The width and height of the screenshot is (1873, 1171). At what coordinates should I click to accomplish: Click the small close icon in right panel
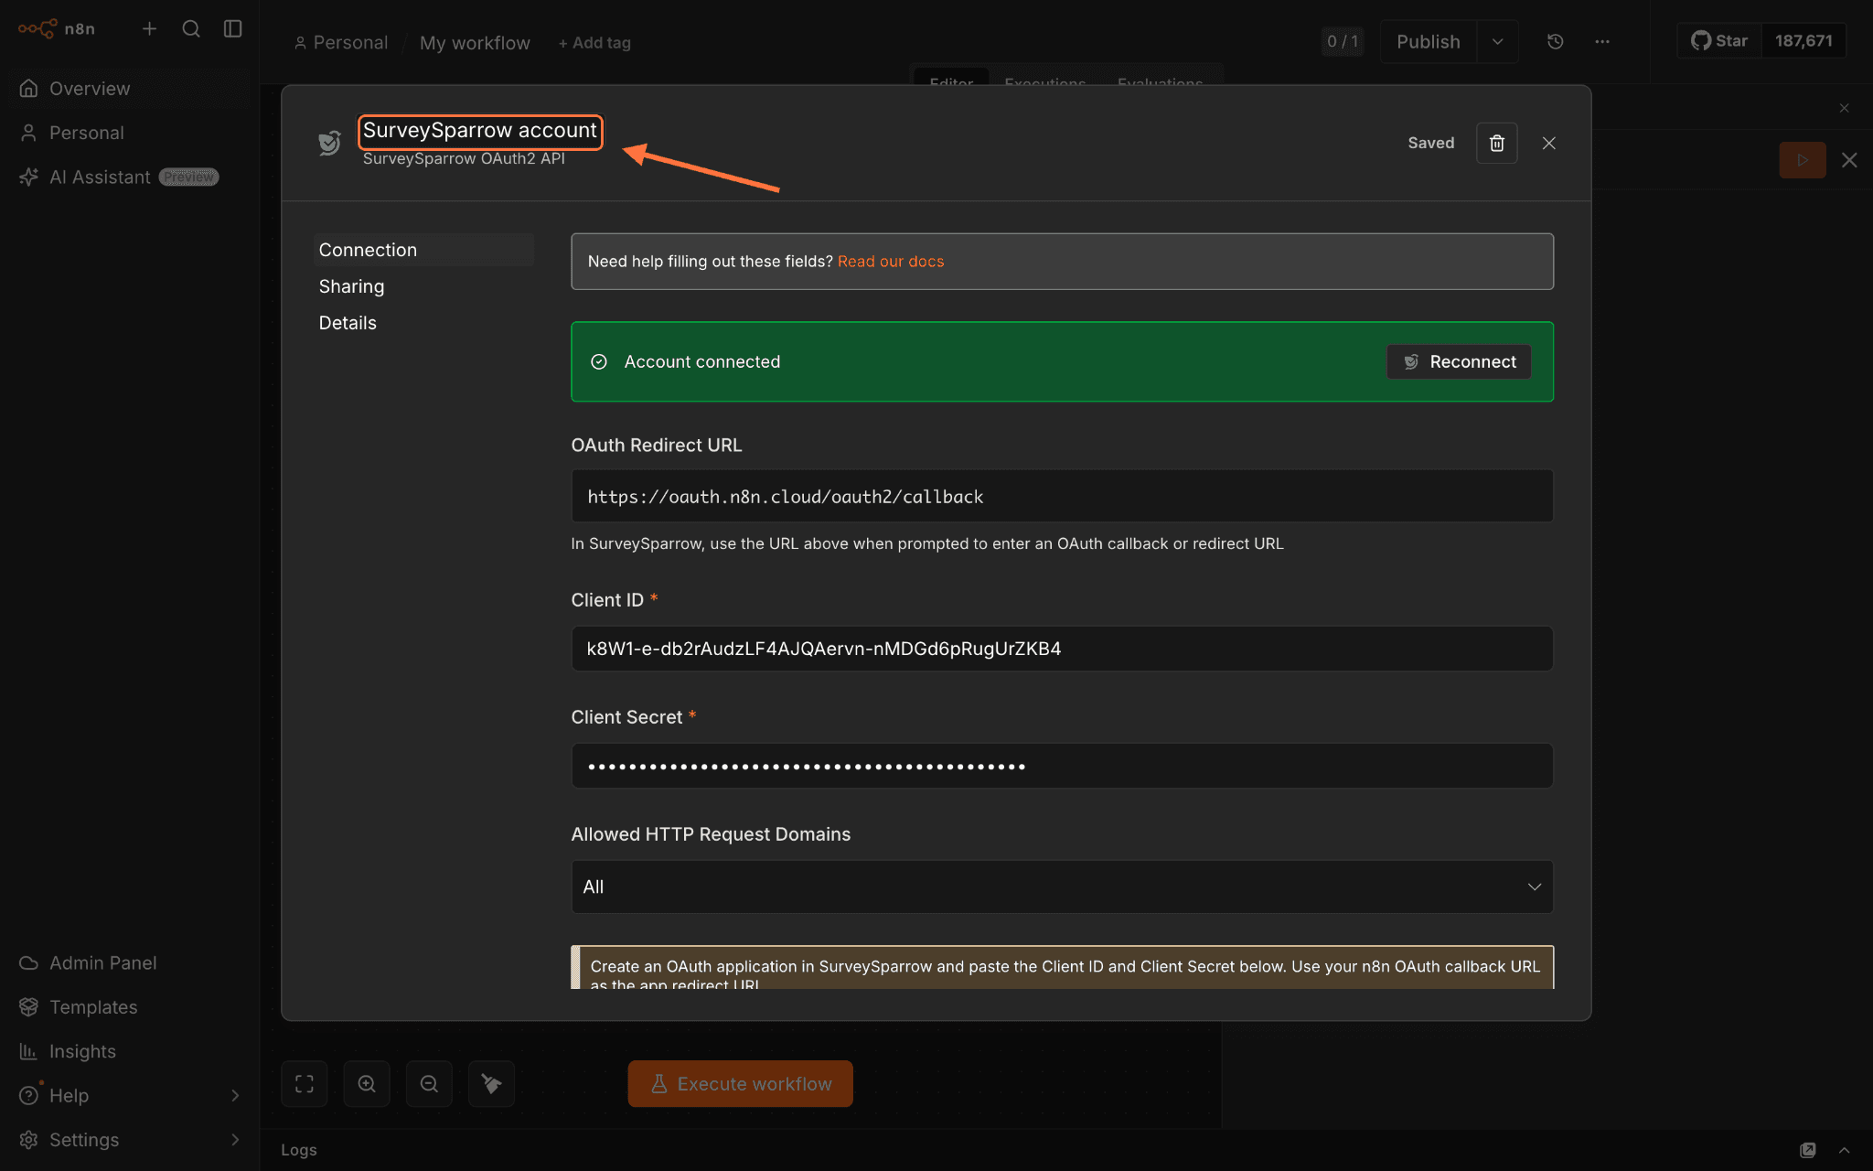coord(1845,108)
